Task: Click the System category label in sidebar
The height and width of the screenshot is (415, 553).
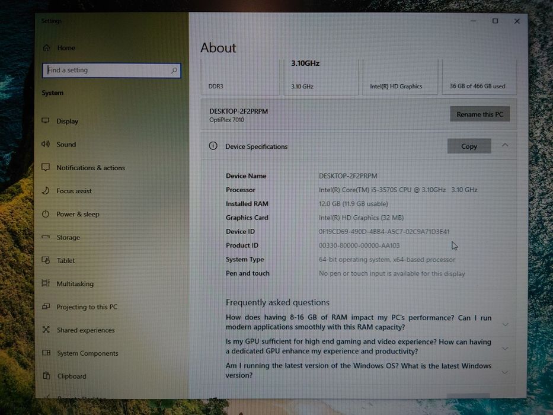Action: (53, 93)
